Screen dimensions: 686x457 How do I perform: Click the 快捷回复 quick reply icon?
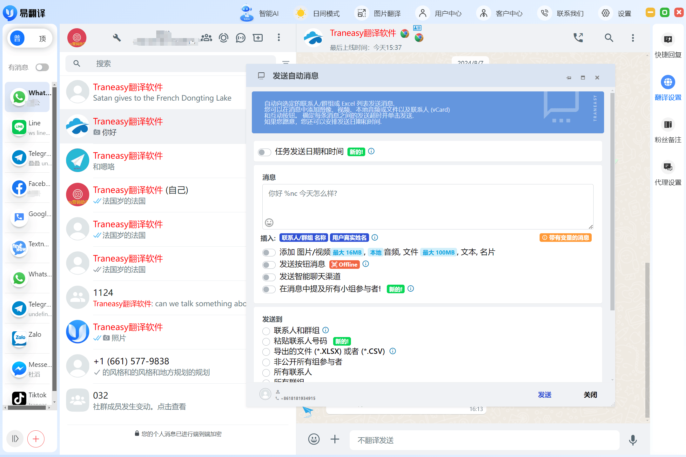tap(667, 39)
